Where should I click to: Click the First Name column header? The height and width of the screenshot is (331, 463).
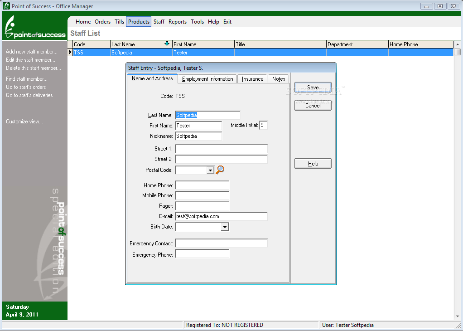tap(203, 44)
